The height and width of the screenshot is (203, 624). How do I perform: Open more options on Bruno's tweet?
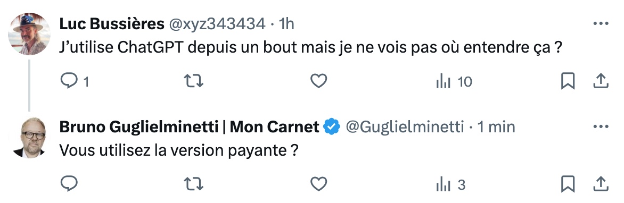[601, 127]
